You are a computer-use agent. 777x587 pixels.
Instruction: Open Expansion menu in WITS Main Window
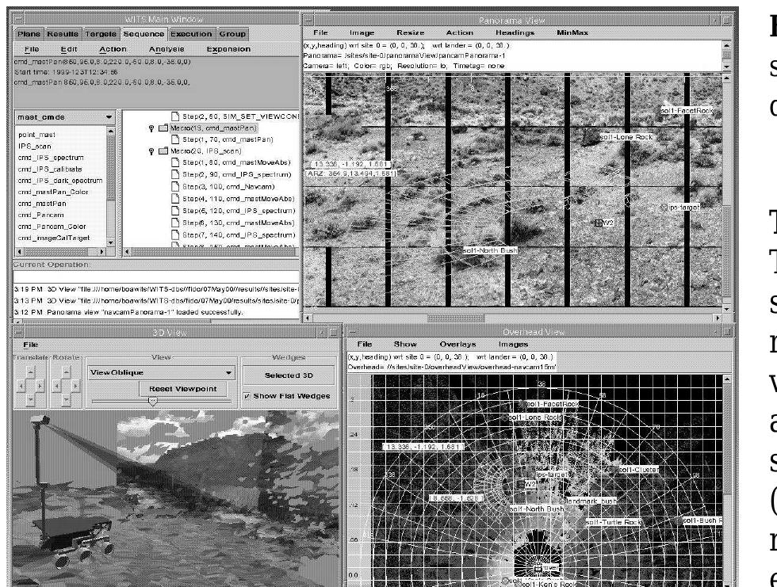point(228,49)
